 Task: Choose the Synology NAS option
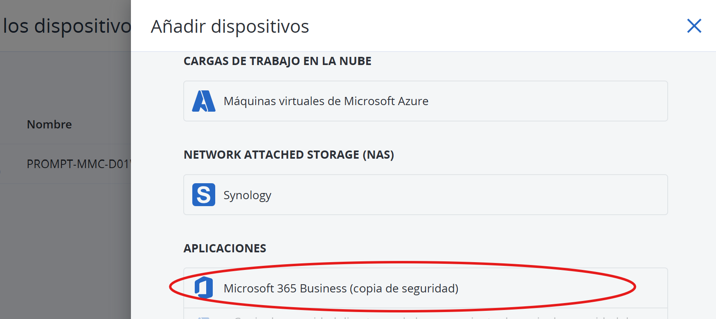[247, 195]
